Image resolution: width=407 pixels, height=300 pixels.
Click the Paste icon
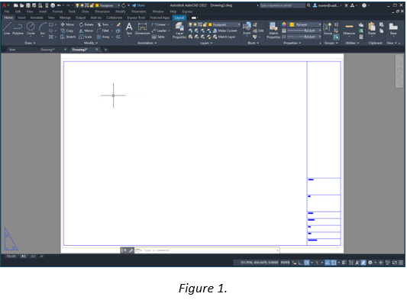[x=372, y=28]
